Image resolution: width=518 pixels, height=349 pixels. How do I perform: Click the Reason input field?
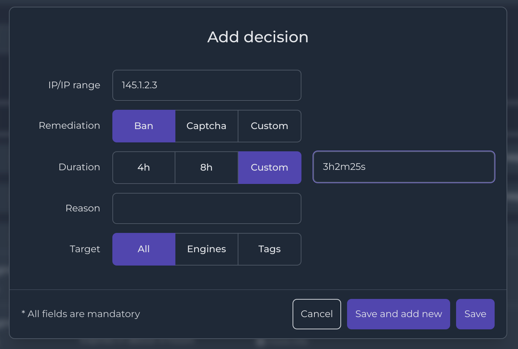click(207, 208)
